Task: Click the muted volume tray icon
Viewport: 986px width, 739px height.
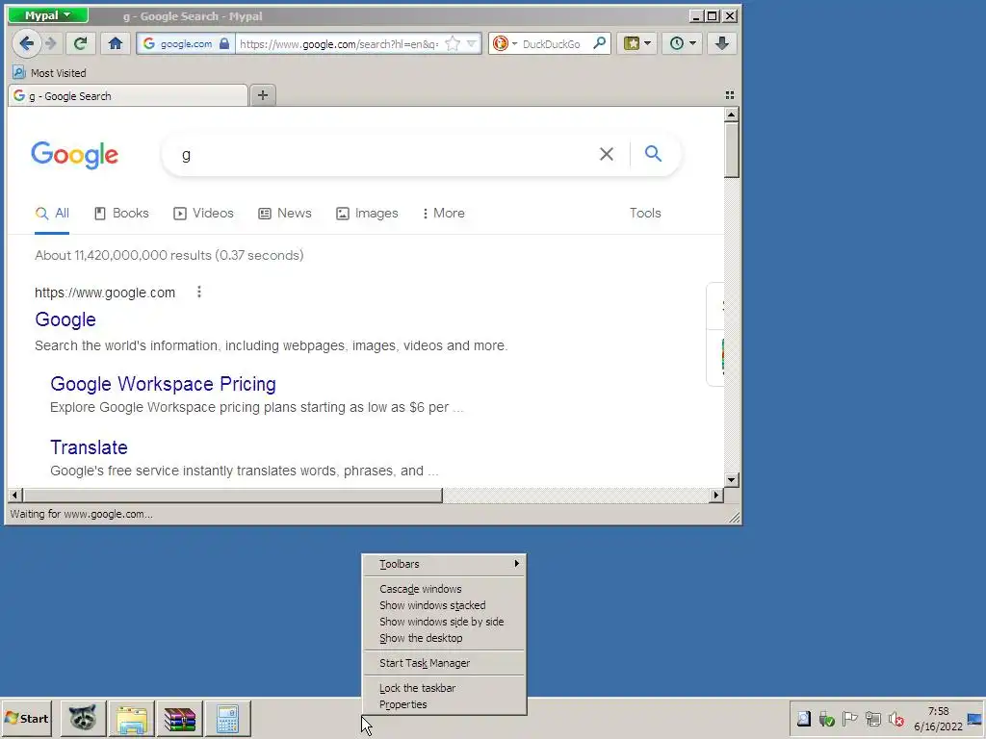Action: point(896,718)
